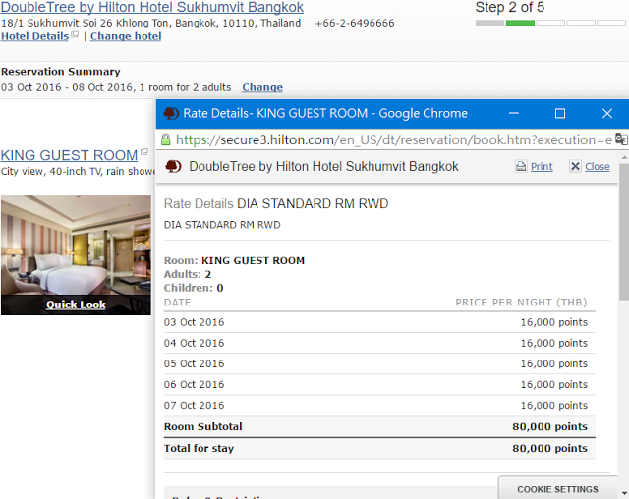Screen dimensions: 629x499
Task: Click the secure3.hilton.com address bar URL
Action: (x=394, y=139)
